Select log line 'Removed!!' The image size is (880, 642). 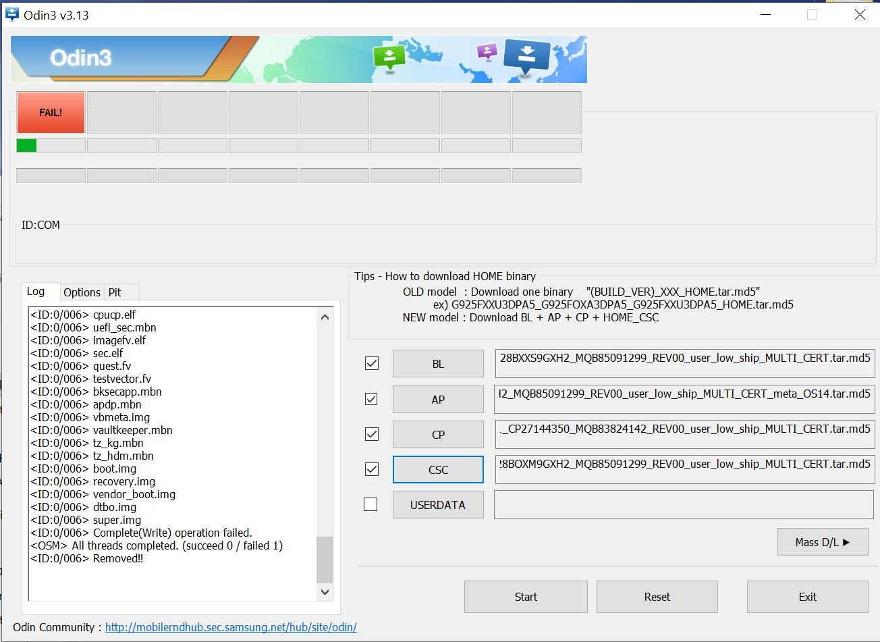pos(87,558)
